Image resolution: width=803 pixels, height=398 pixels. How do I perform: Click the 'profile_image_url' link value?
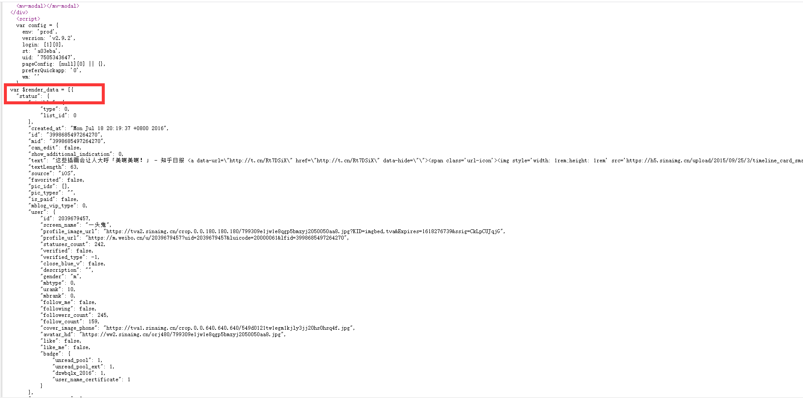[x=304, y=231]
